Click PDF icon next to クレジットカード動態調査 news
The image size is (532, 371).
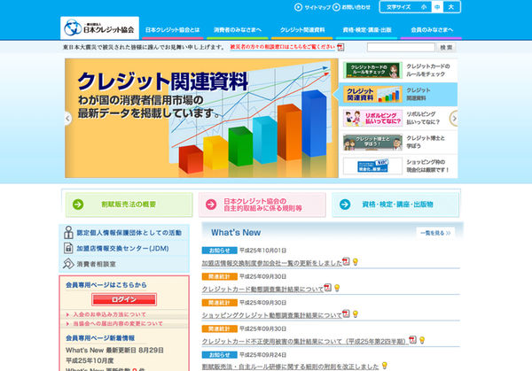point(327,288)
